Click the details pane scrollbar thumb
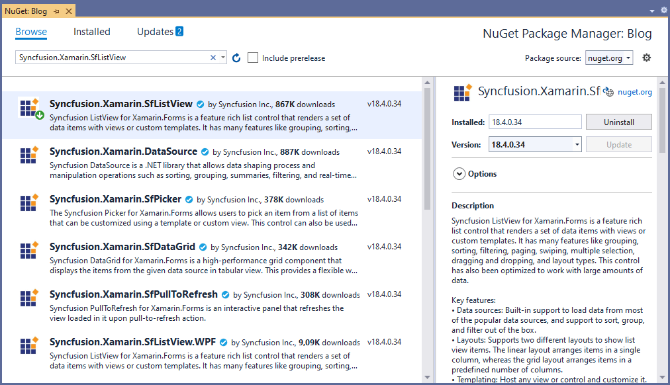670x385 pixels. (x=662, y=120)
